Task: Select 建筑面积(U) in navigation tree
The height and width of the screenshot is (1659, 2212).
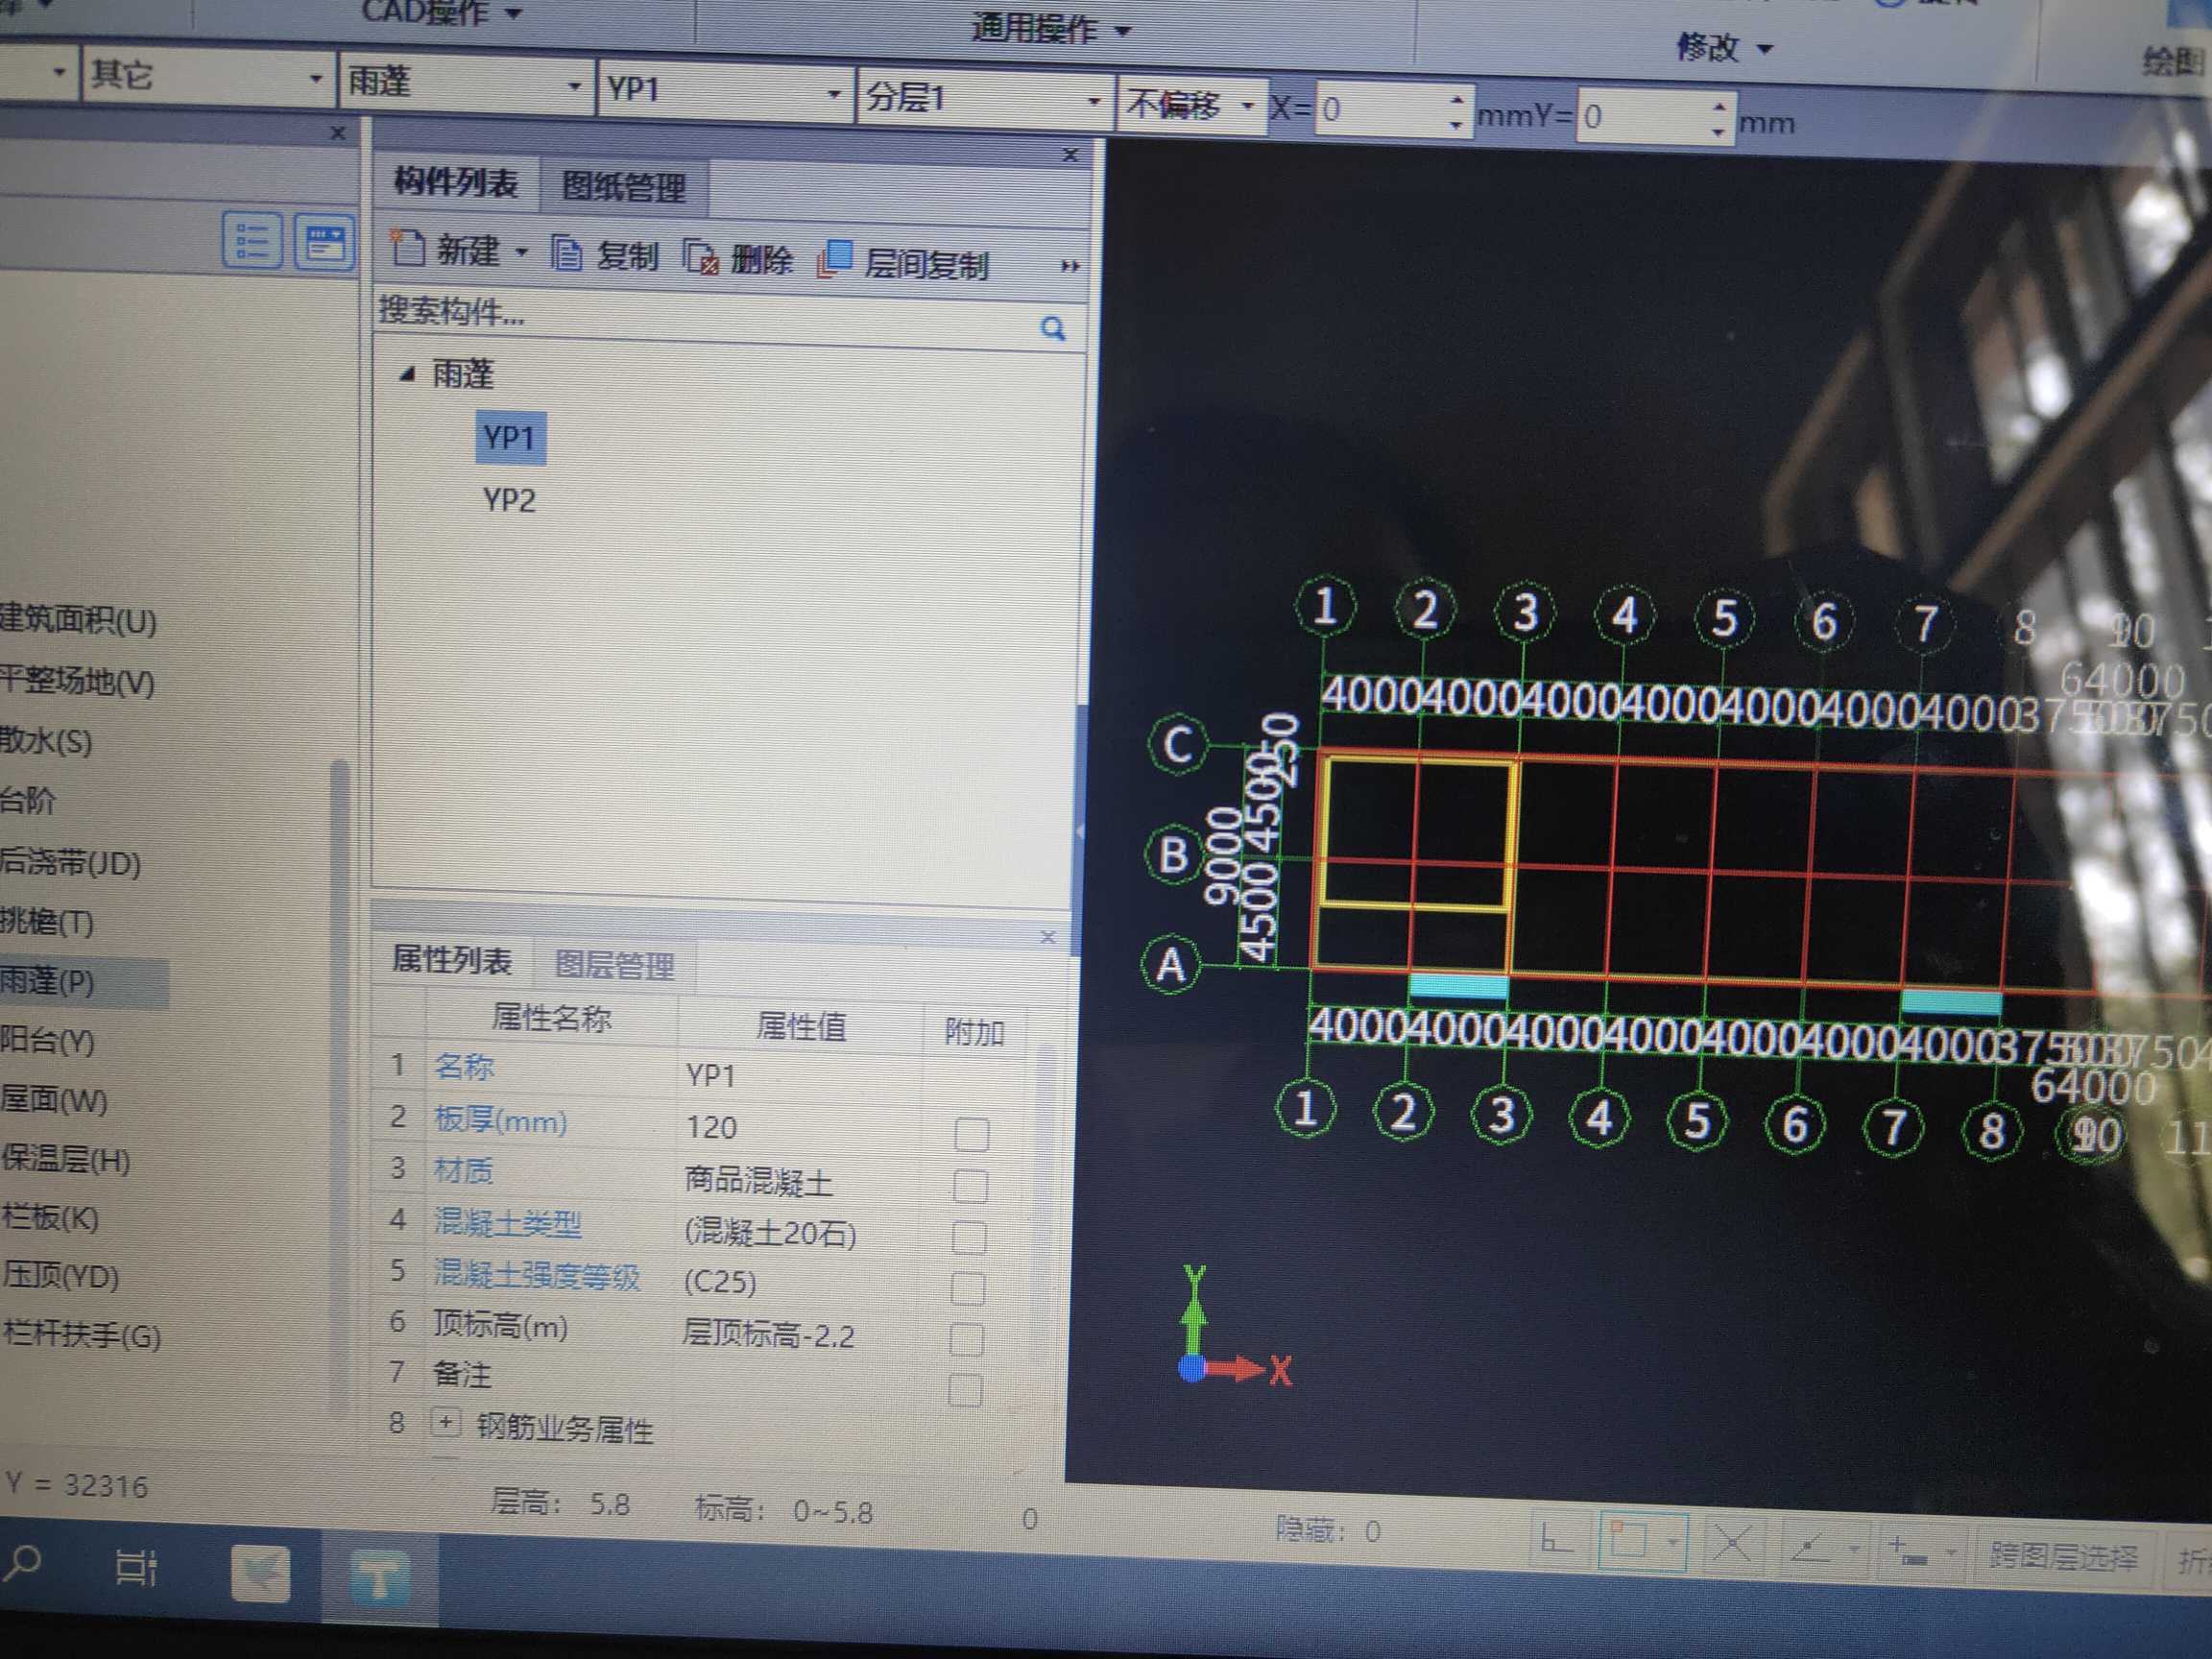Action: [x=78, y=620]
